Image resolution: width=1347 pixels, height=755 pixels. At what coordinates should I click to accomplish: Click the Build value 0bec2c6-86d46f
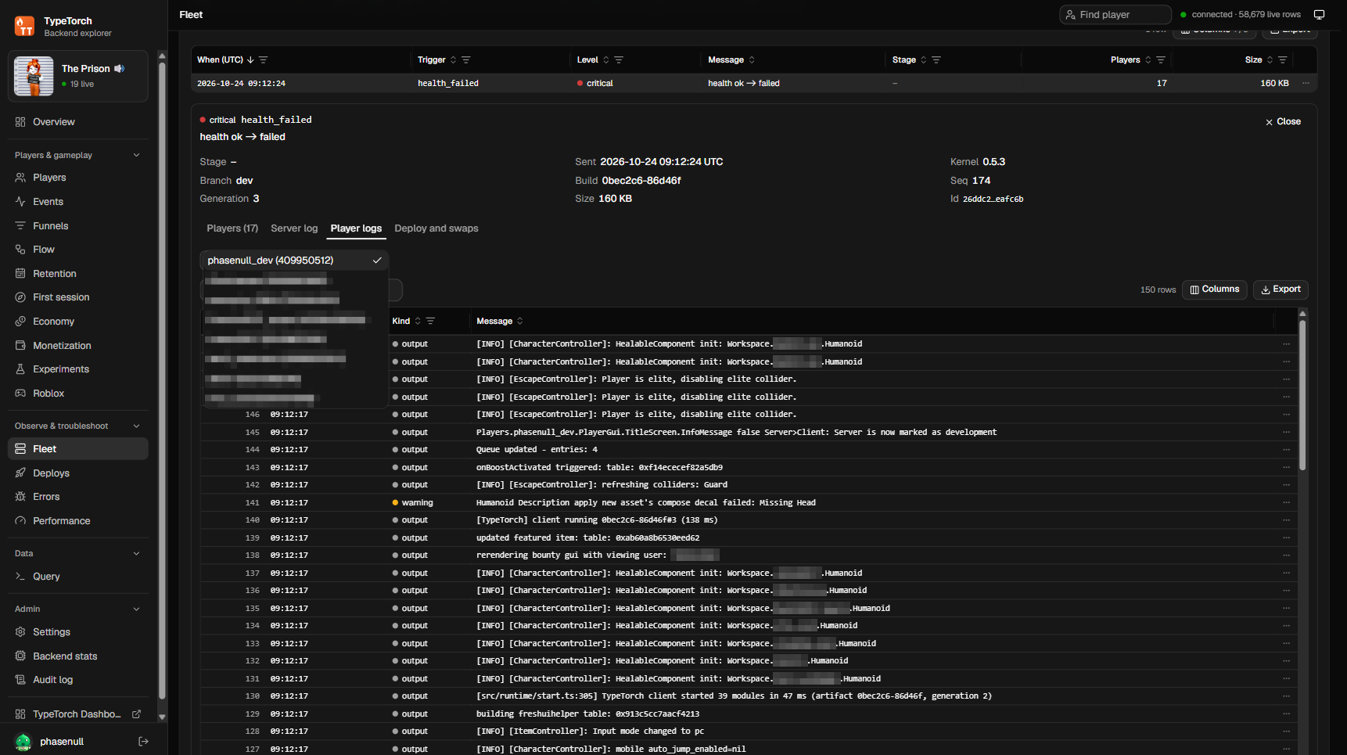click(641, 181)
